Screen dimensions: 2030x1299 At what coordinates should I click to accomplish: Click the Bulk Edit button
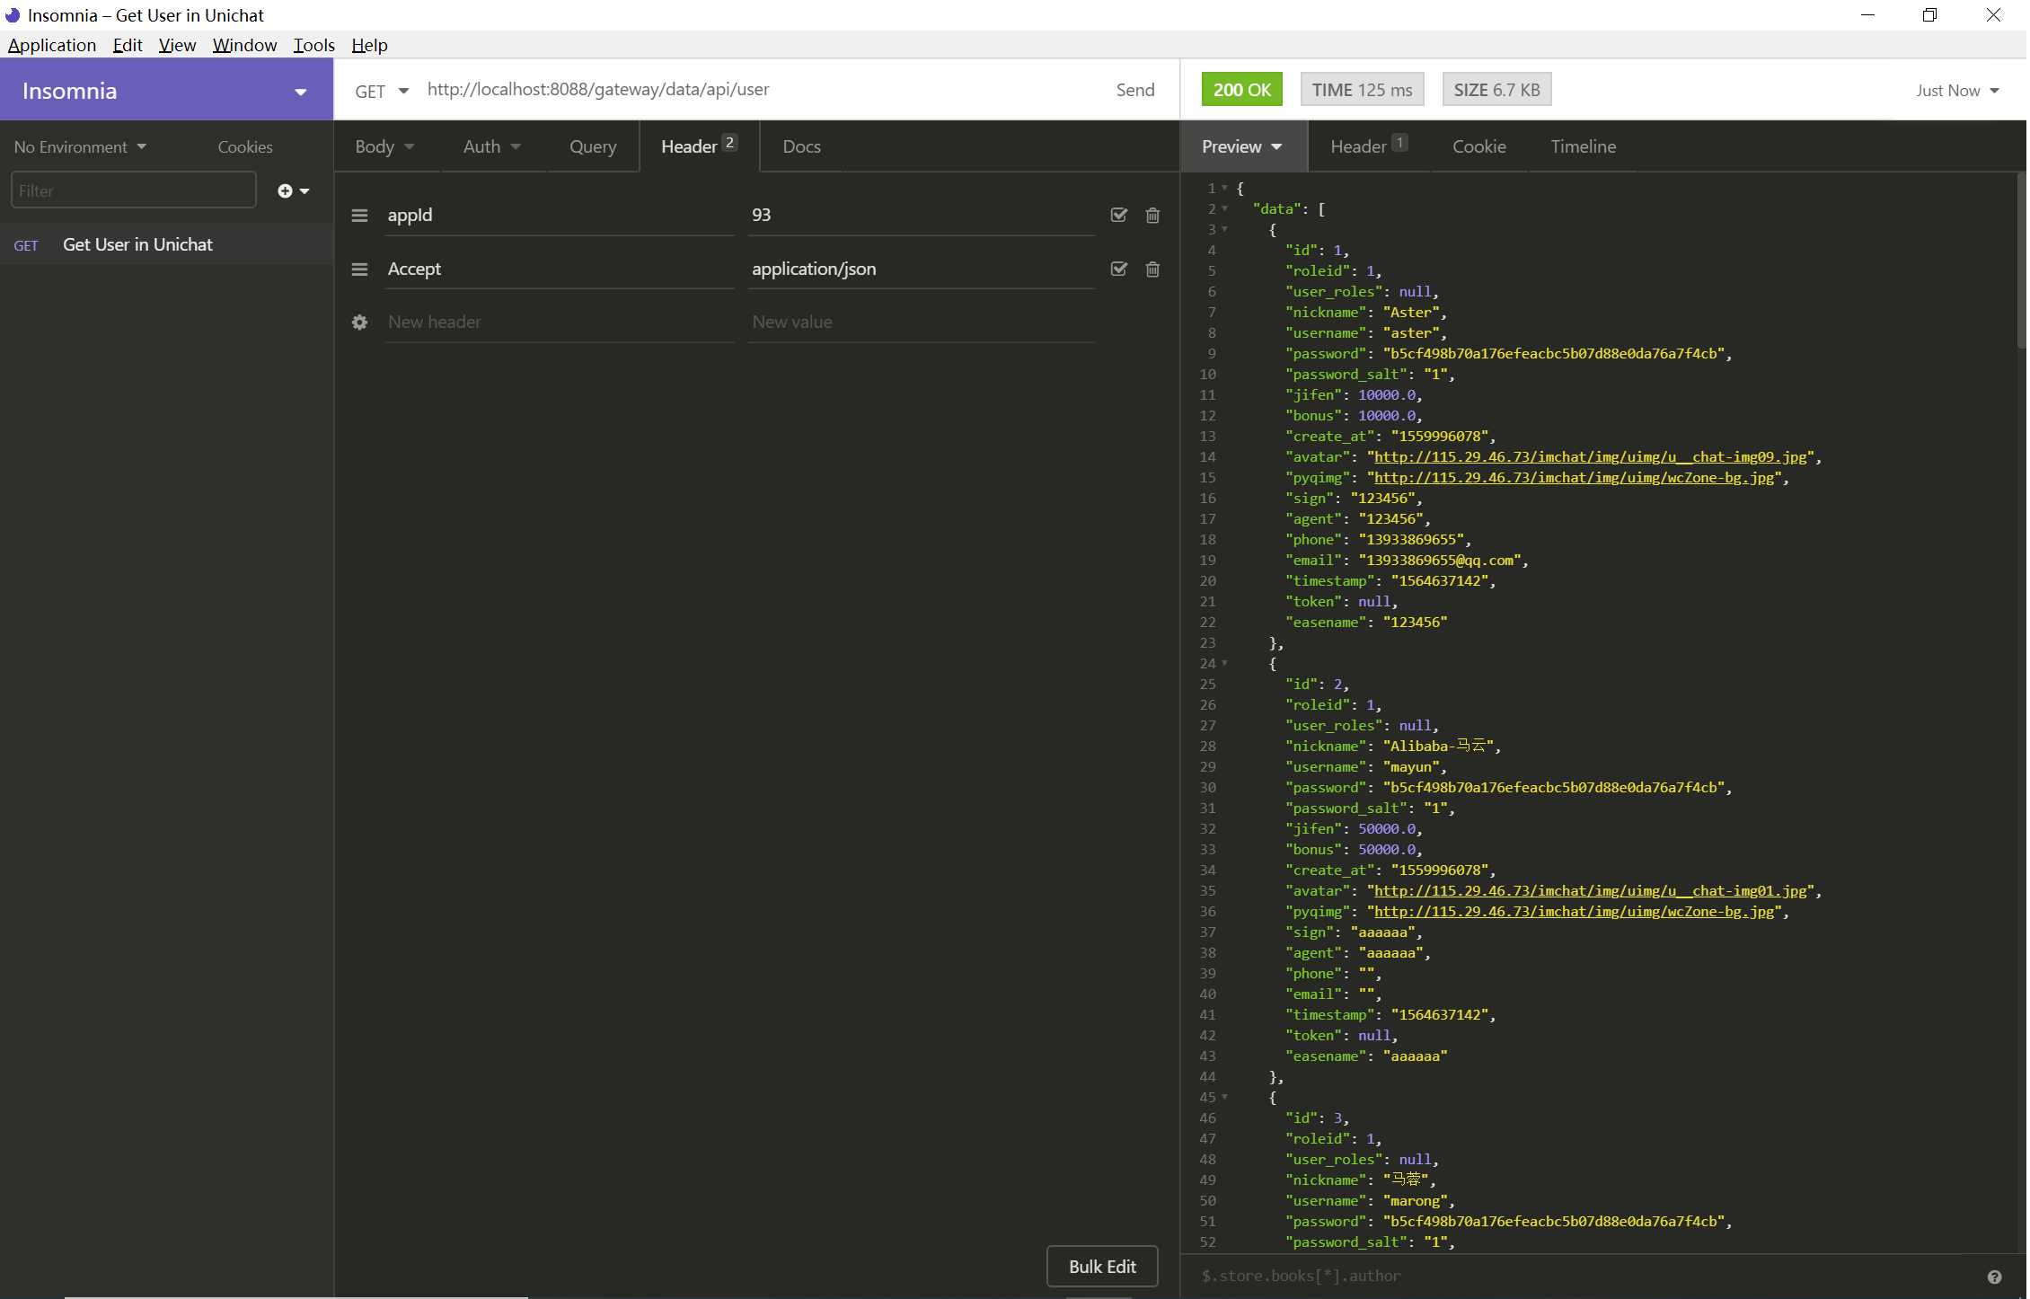click(x=1102, y=1267)
